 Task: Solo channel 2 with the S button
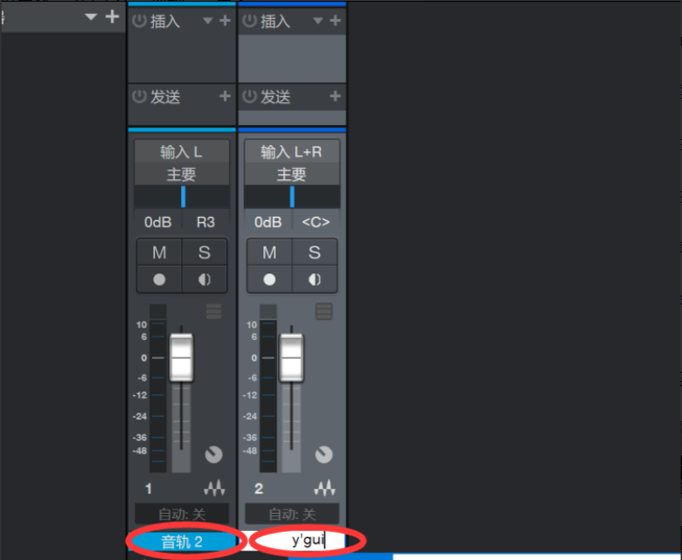[315, 252]
